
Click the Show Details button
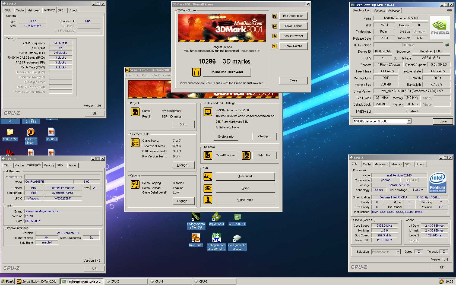(x=293, y=46)
